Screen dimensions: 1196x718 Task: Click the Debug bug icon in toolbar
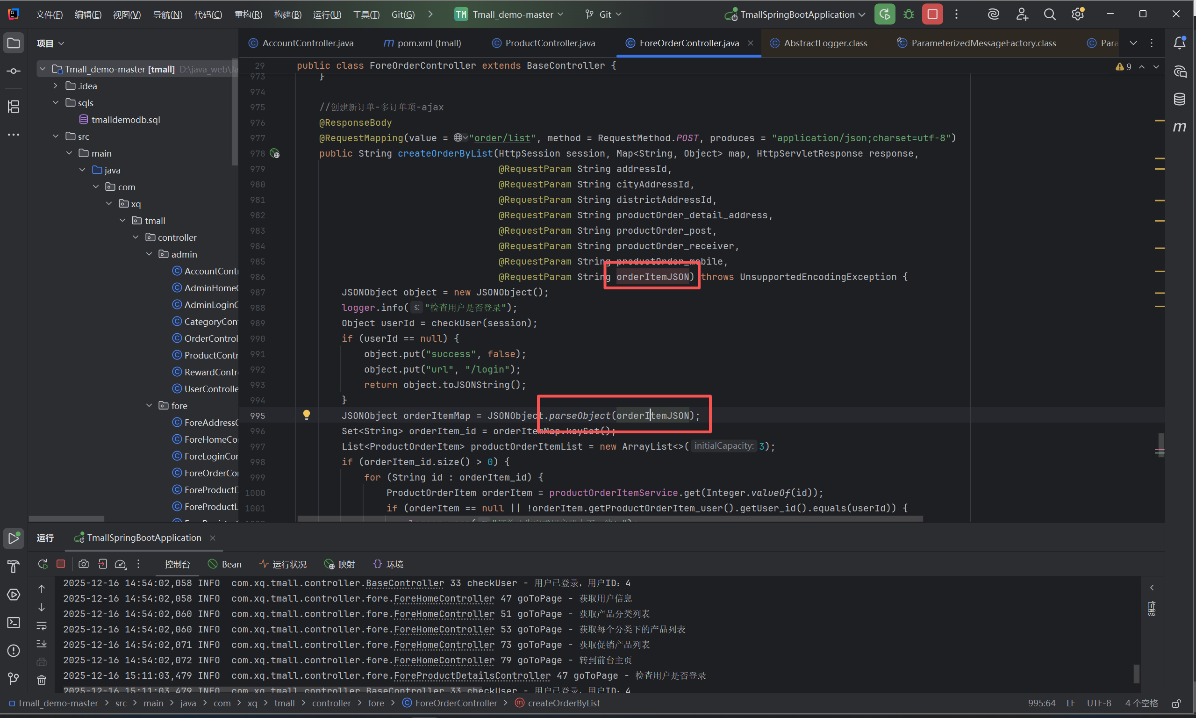pos(908,14)
